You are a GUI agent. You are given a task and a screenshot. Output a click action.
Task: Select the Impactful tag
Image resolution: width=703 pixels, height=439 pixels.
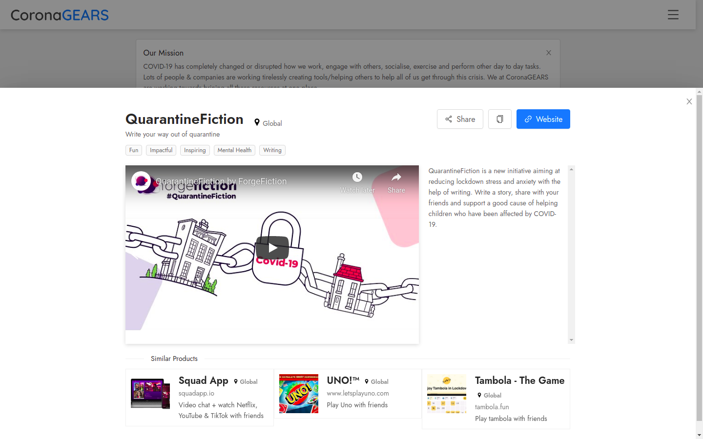pyautogui.click(x=161, y=150)
